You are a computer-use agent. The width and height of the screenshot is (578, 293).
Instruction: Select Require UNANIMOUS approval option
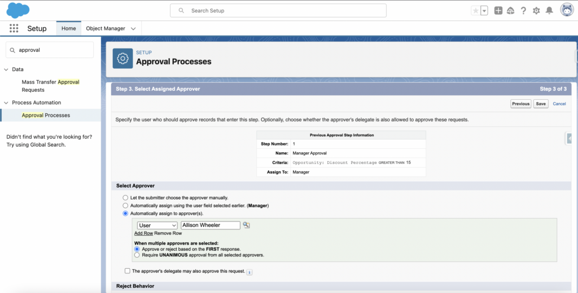[137, 255]
